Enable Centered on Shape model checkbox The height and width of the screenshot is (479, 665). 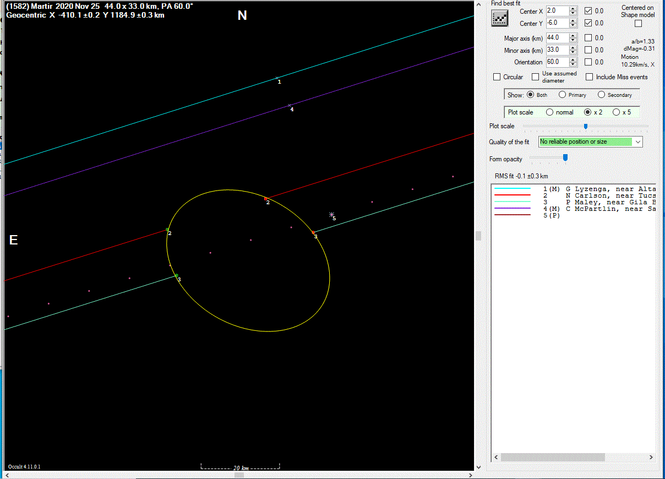pos(638,24)
